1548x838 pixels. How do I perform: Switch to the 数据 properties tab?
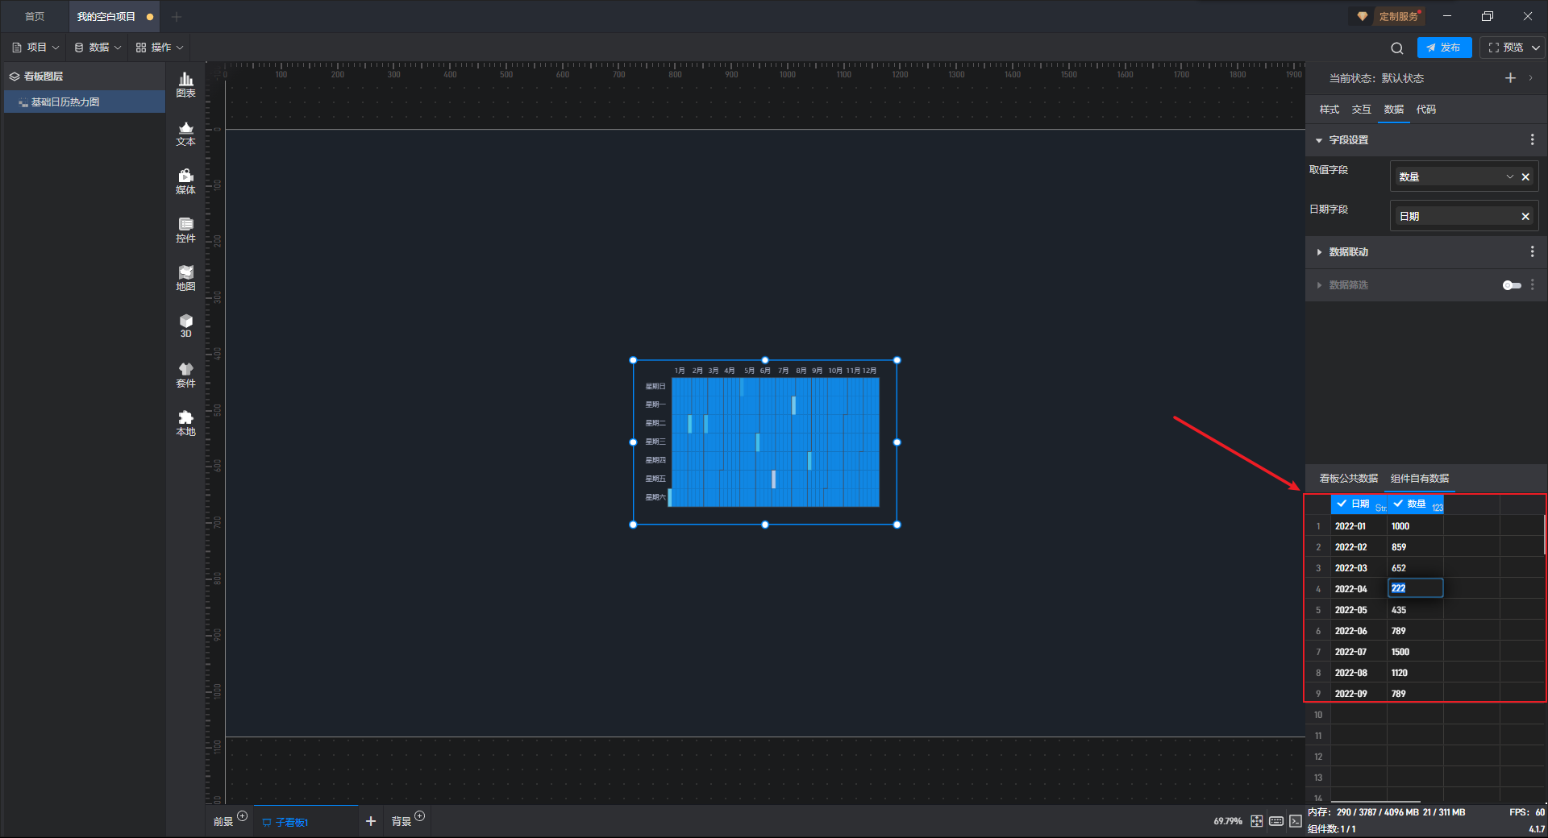pyautogui.click(x=1393, y=110)
